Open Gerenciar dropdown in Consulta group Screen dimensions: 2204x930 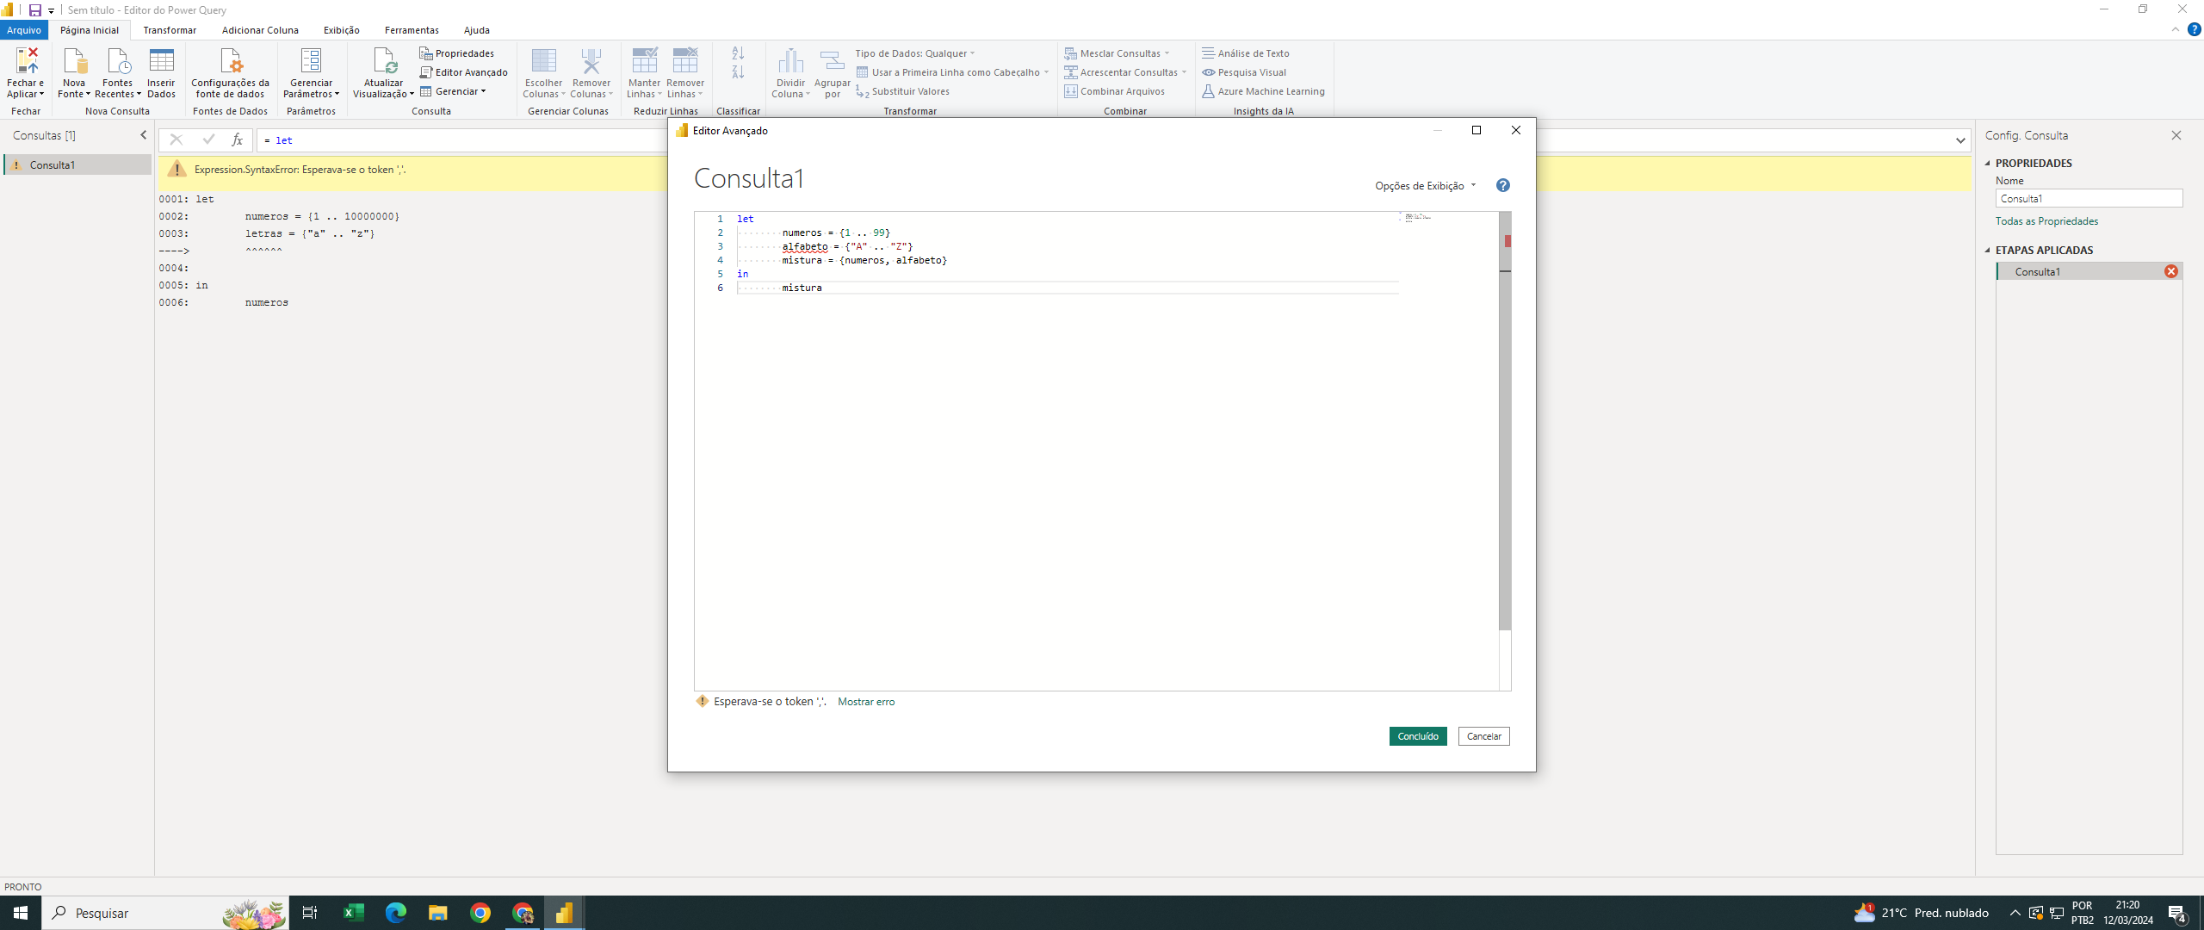(454, 91)
